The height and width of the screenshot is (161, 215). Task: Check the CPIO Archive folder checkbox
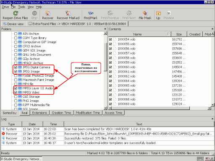(16, 46)
